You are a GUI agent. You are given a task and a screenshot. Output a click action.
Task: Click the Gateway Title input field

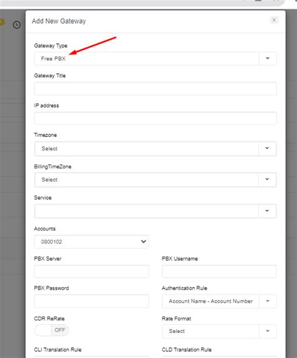[x=155, y=89]
